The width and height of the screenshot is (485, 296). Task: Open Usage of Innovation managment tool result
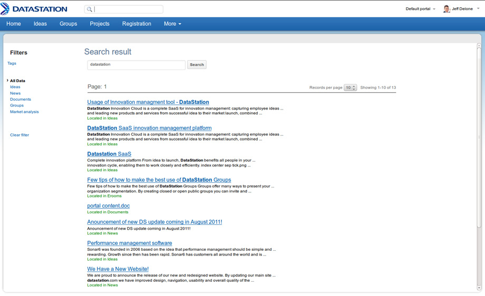[x=148, y=102]
